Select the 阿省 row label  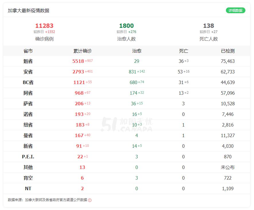pos(28,93)
